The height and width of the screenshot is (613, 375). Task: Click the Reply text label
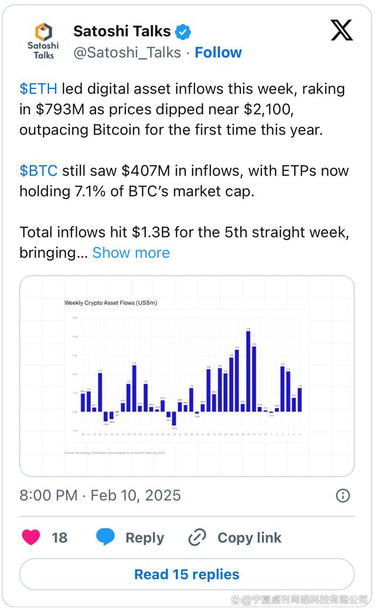pos(145,537)
